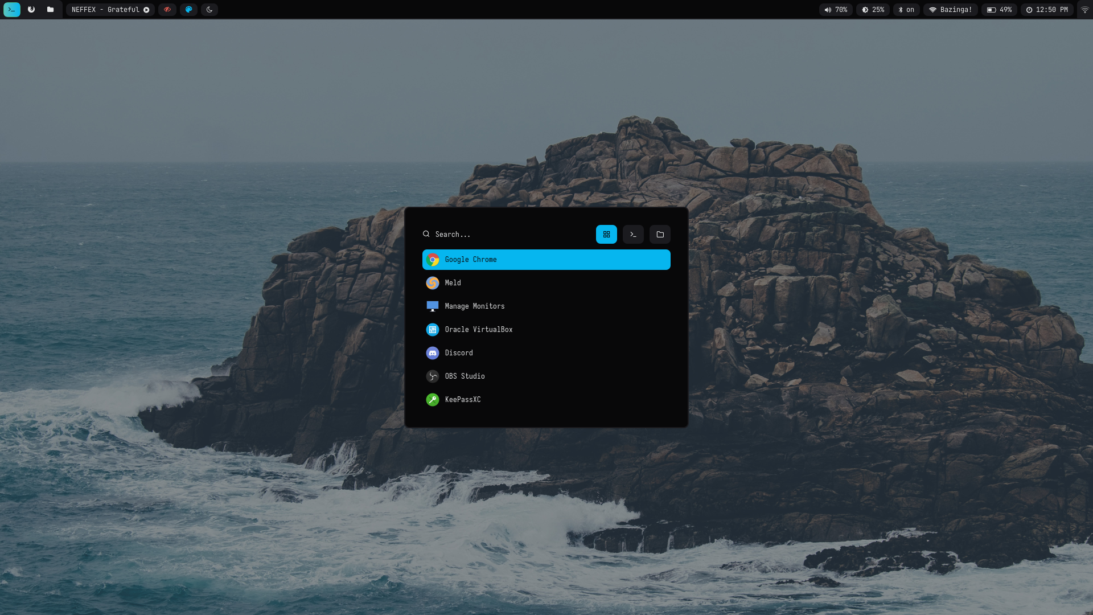Launch Oracle VirtualBox
1093x615 pixels.
pos(546,330)
